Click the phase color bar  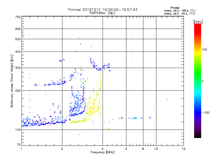click(x=198, y=80)
